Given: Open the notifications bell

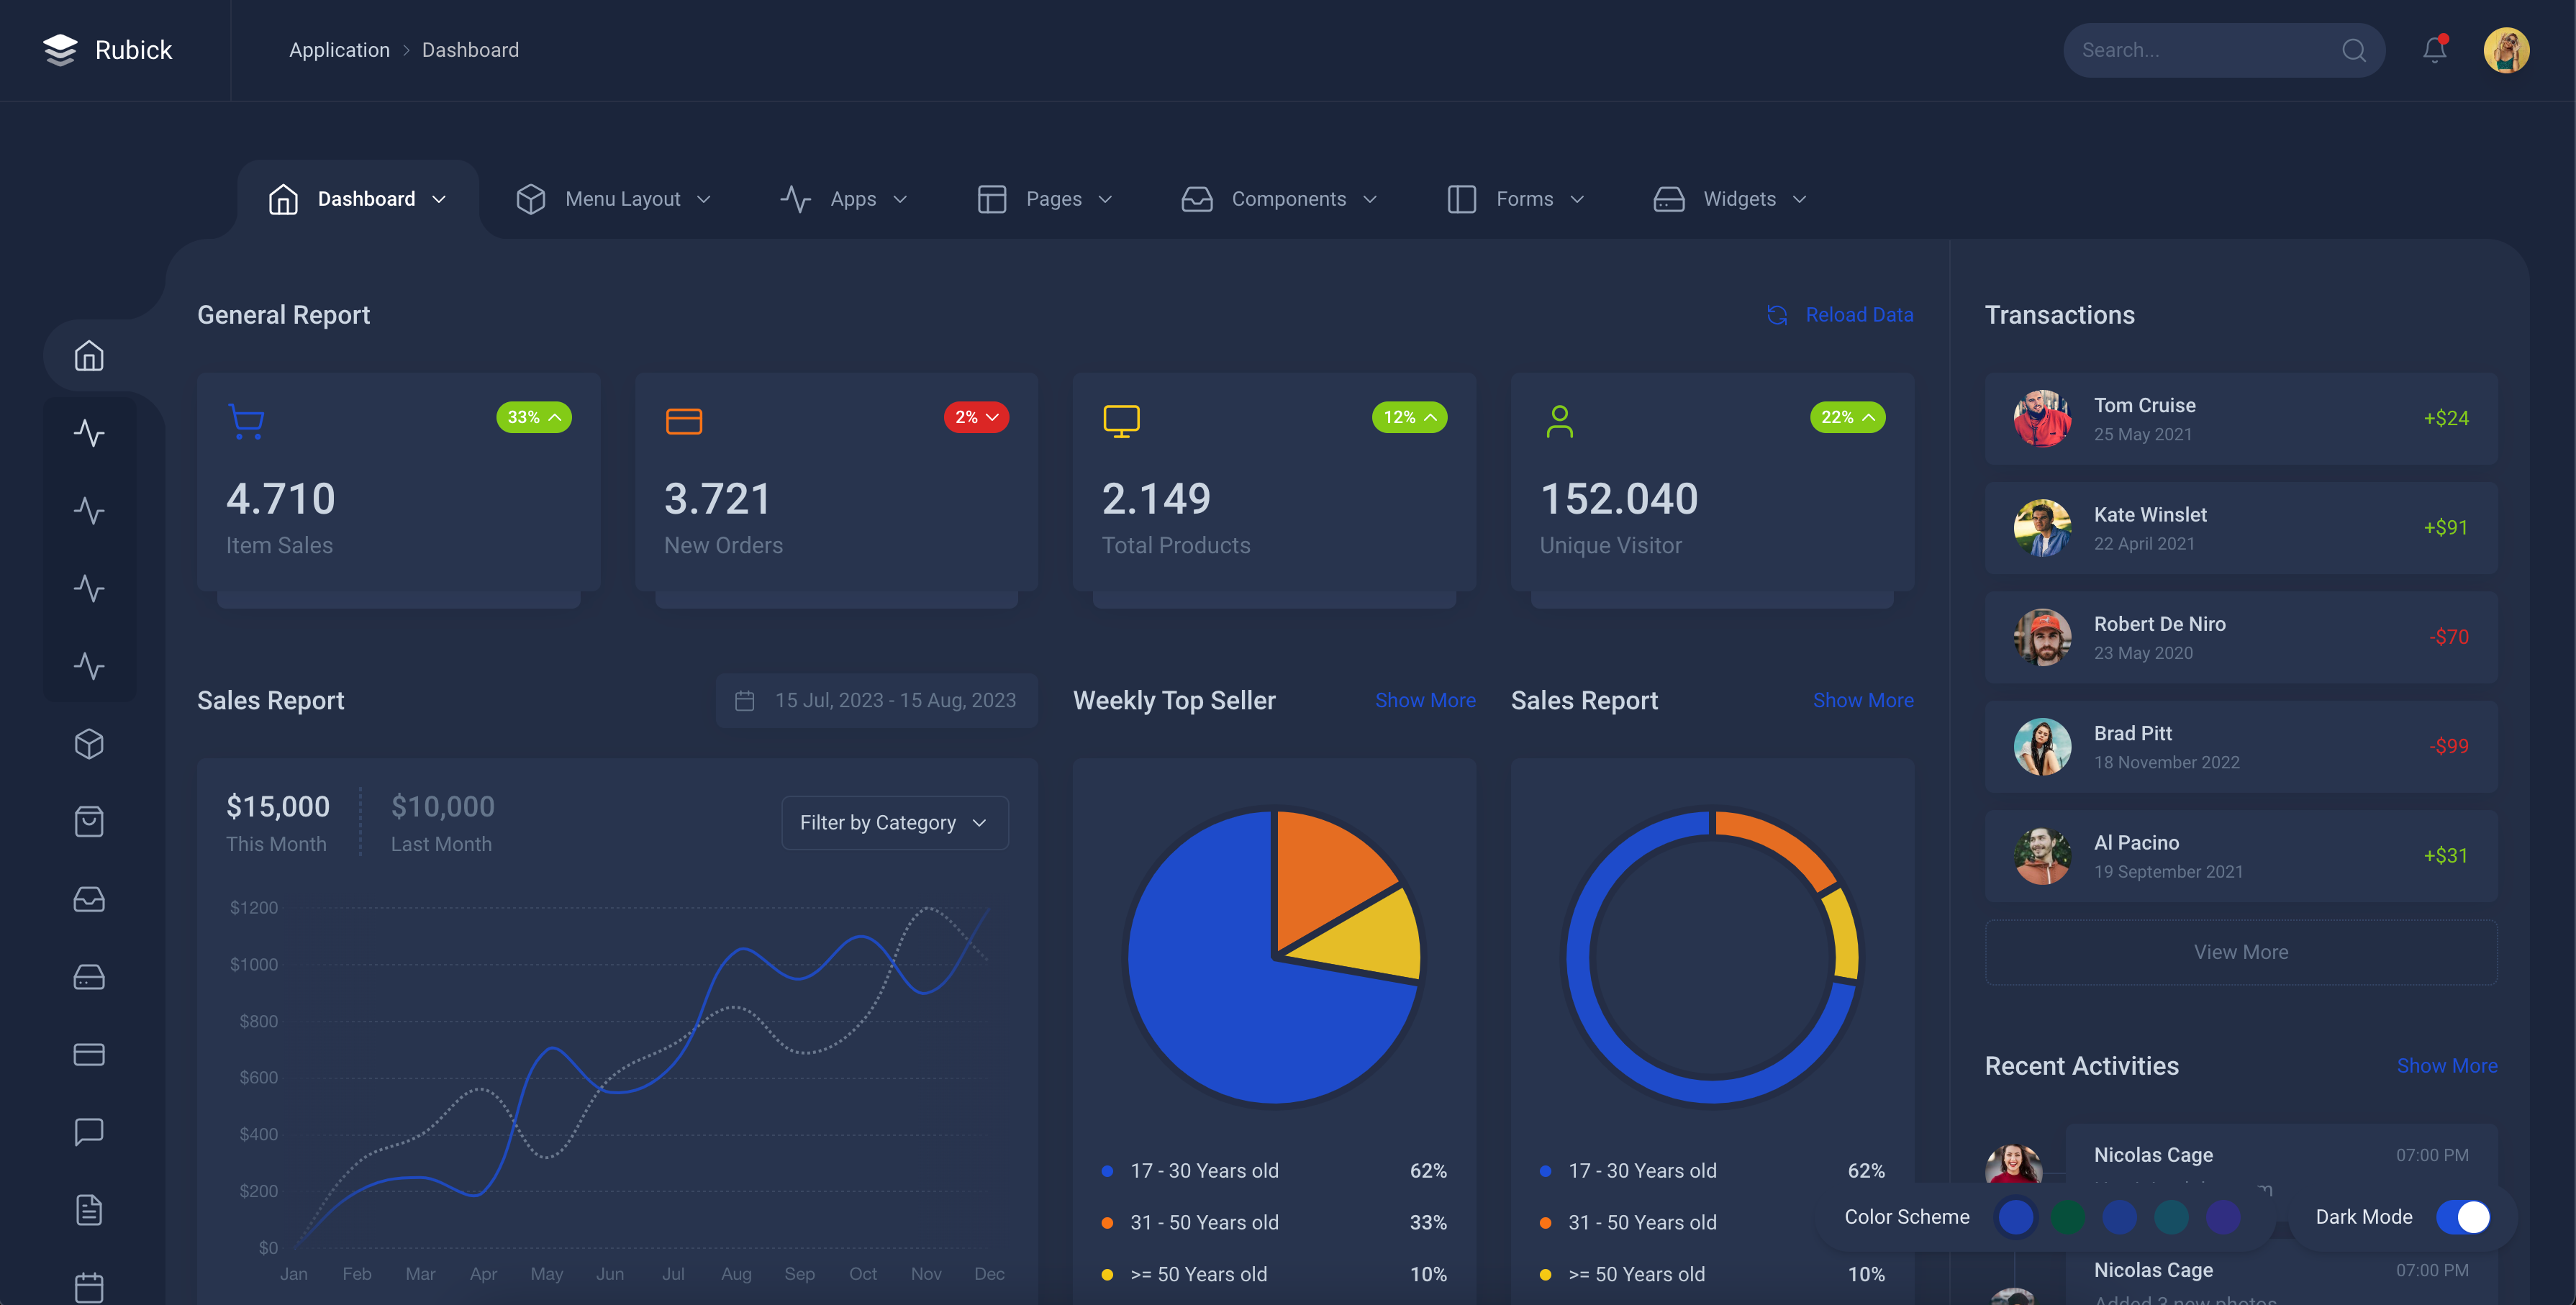Looking at the screenshot, I should (2434, 50).
